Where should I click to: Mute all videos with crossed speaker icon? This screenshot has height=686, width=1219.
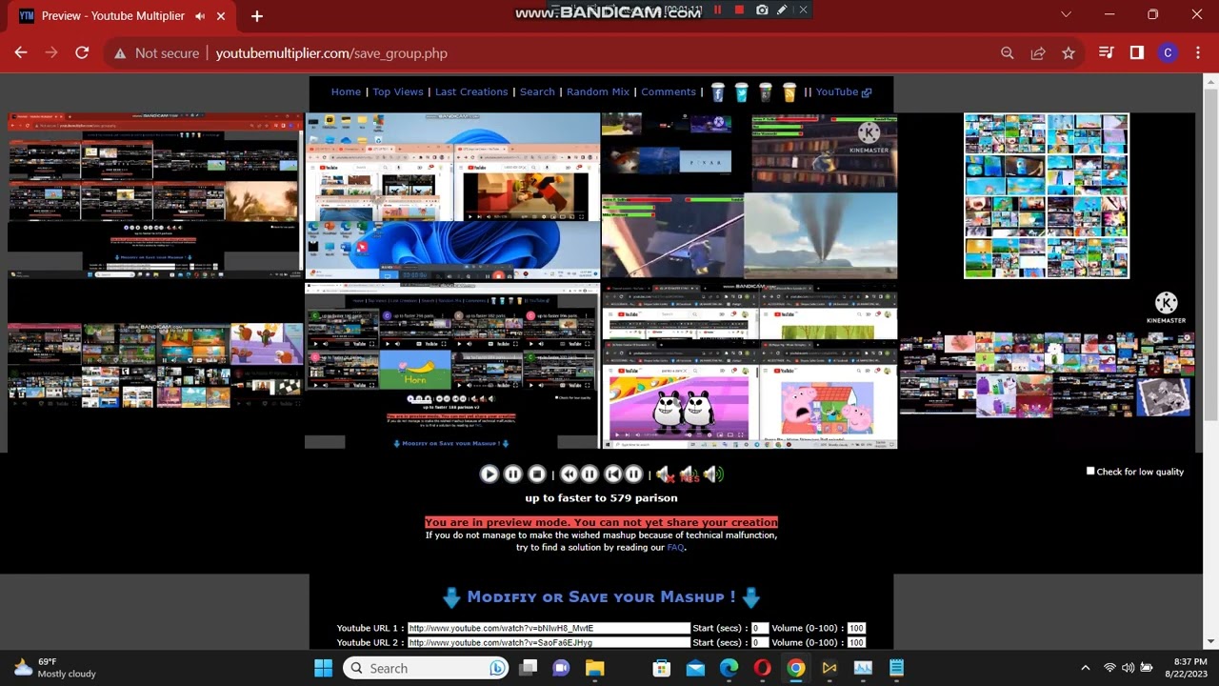(664, 474)
